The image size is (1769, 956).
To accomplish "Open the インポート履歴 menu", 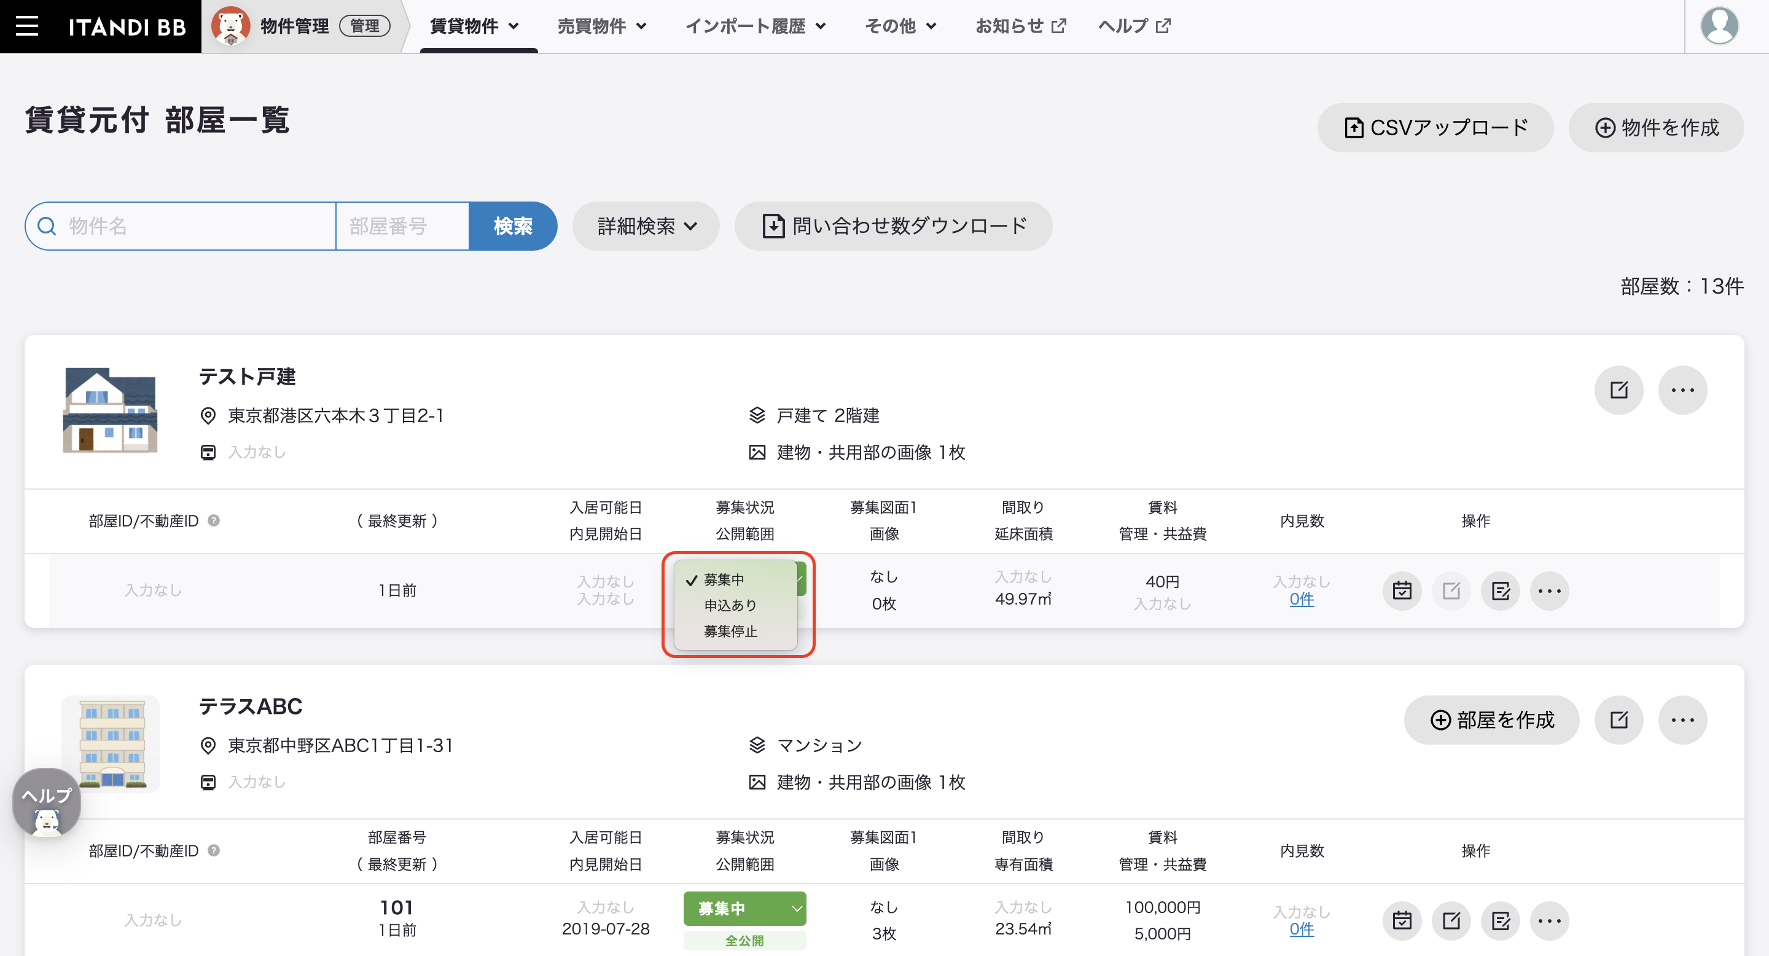I will point(756,26).
